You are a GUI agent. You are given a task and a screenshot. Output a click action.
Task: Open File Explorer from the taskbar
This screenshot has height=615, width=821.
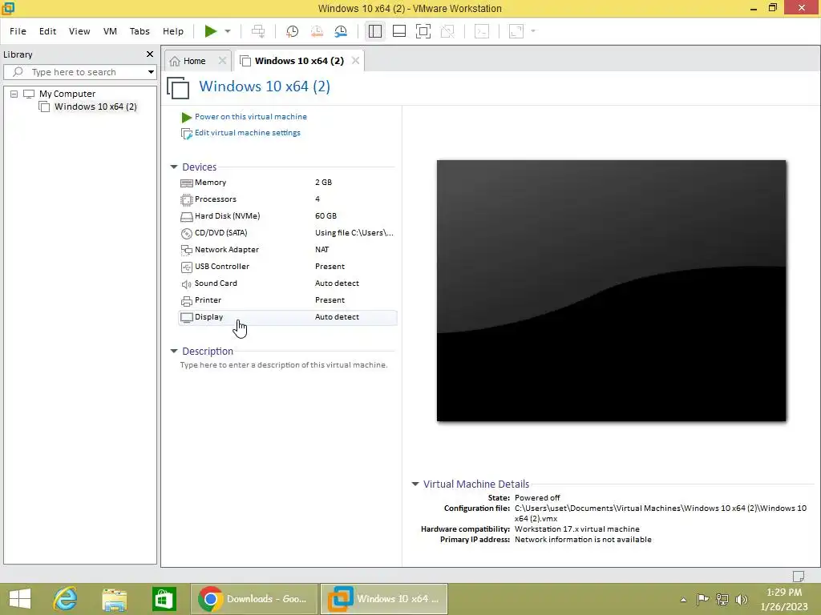(114, 599)
